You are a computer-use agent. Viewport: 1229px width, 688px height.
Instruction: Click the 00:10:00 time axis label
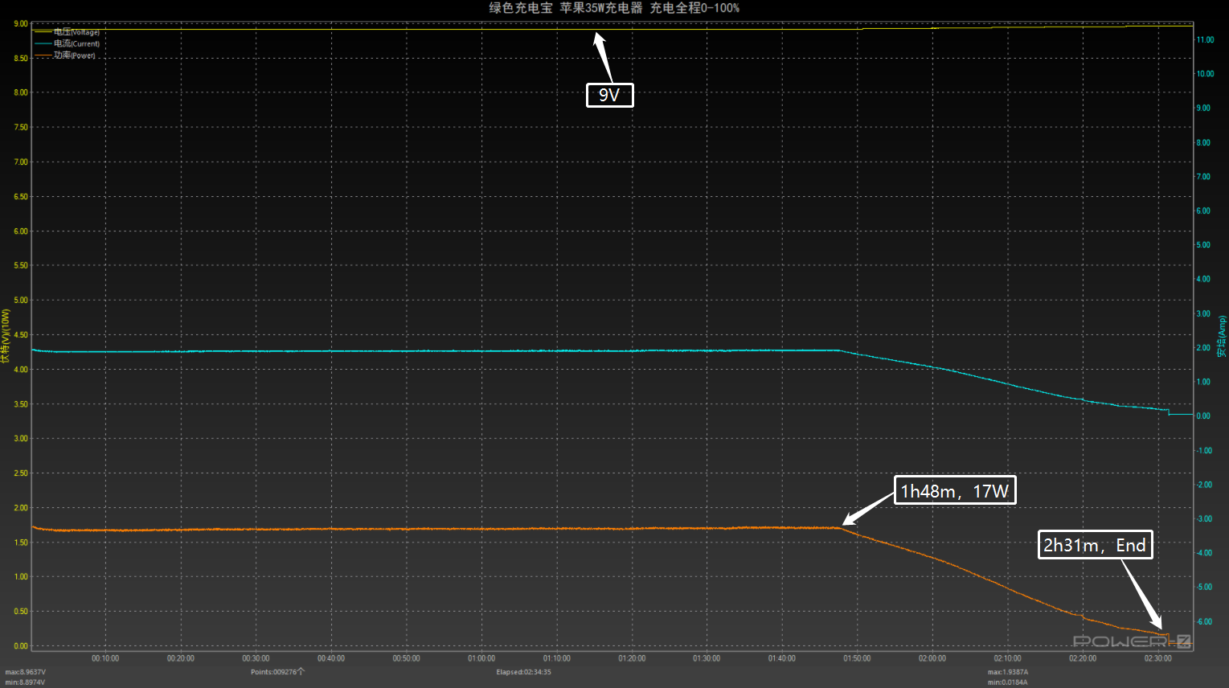[105, 658]
